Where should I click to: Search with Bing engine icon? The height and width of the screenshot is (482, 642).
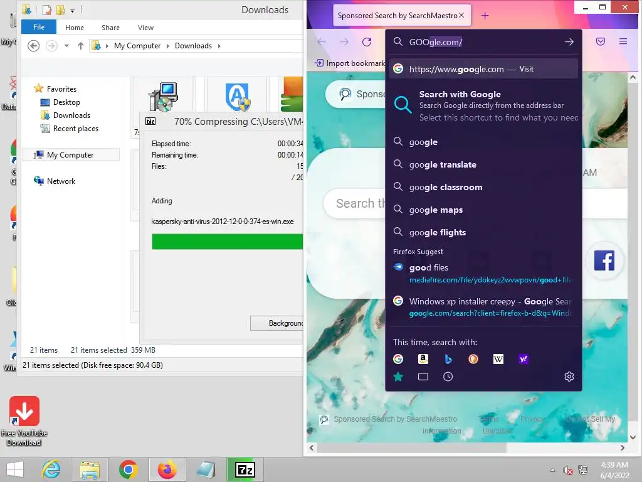click(448, 359)
